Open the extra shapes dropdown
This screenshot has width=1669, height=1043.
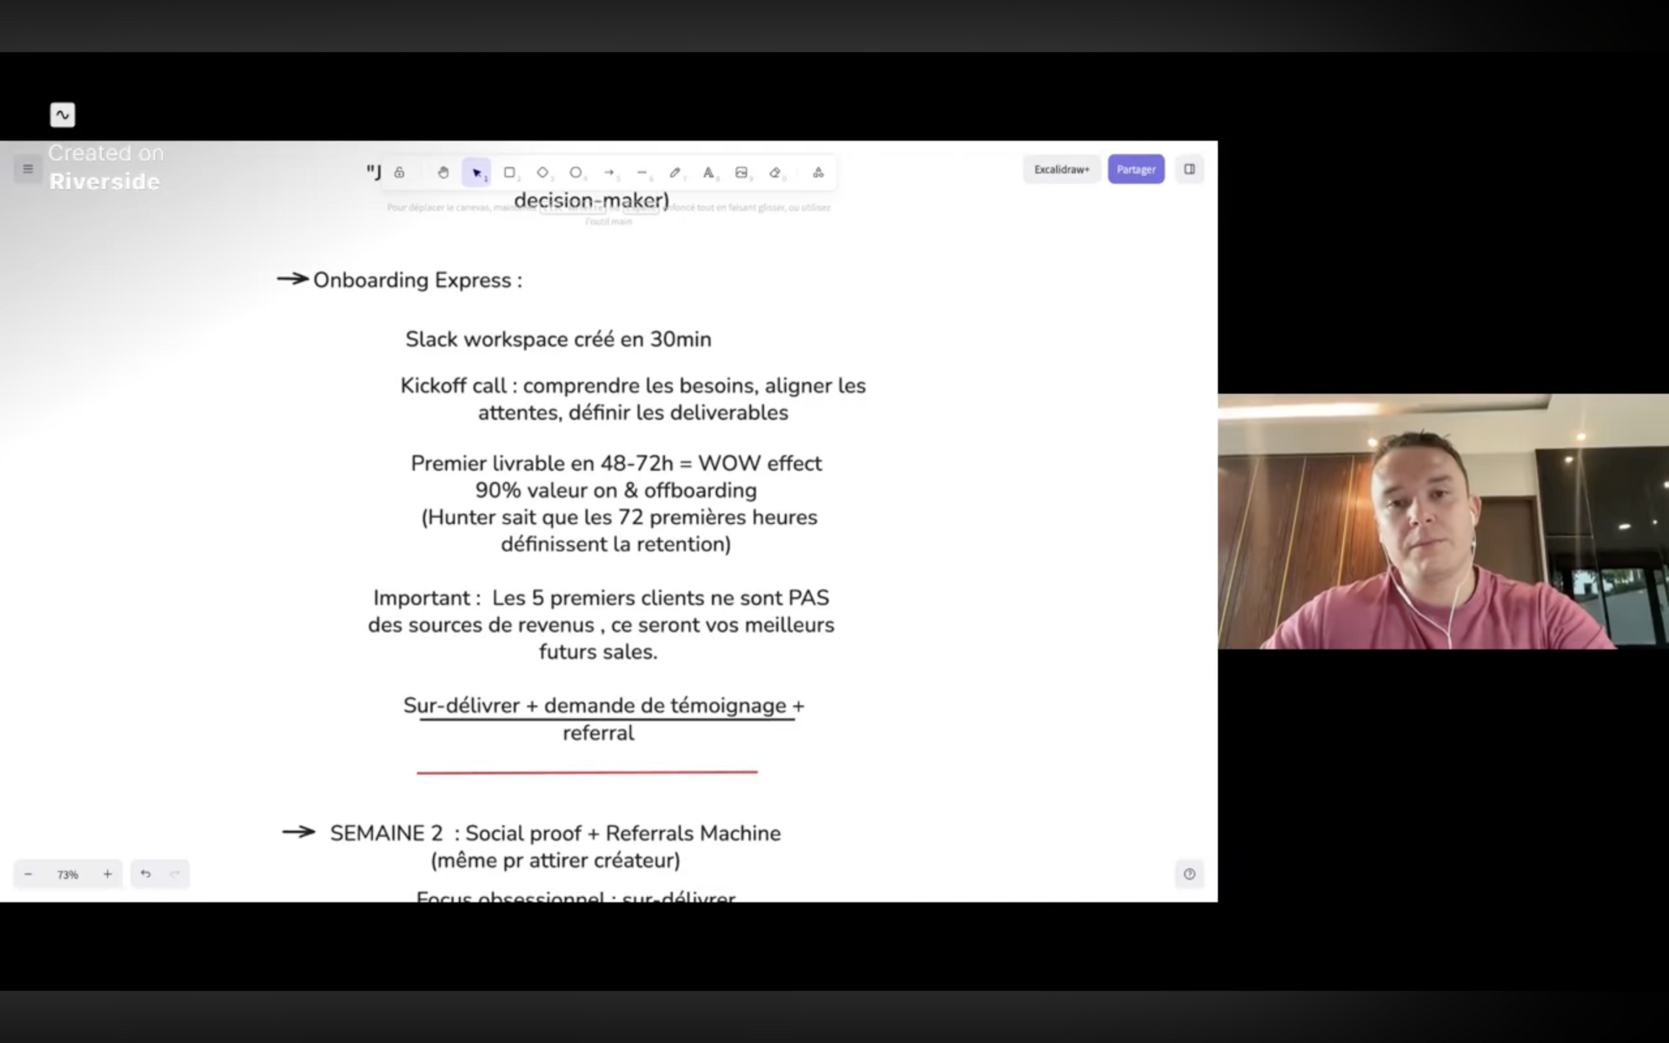(818, 172)
